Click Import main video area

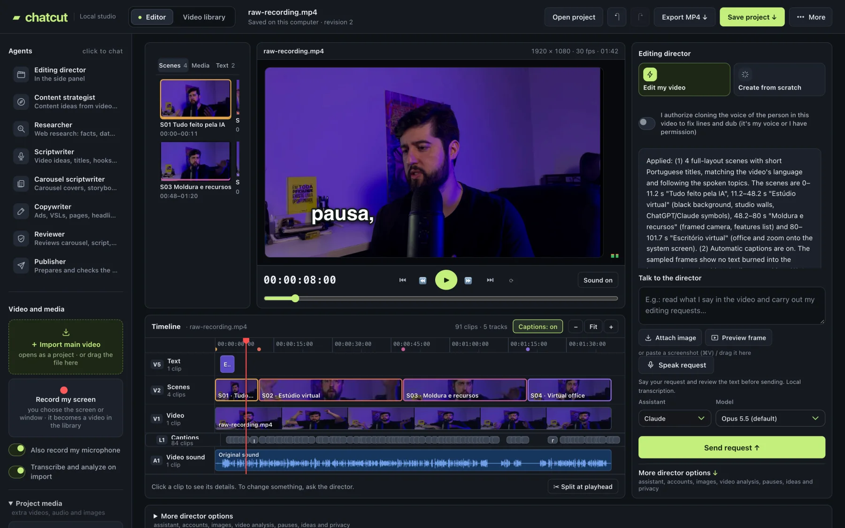coord(66,347)
